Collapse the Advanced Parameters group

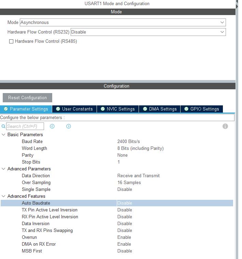pyautogui.click(x=3, y=169)
